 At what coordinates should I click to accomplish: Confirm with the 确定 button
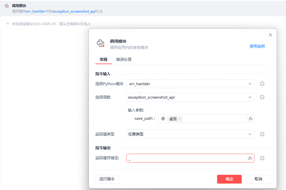tap(229, 179)
